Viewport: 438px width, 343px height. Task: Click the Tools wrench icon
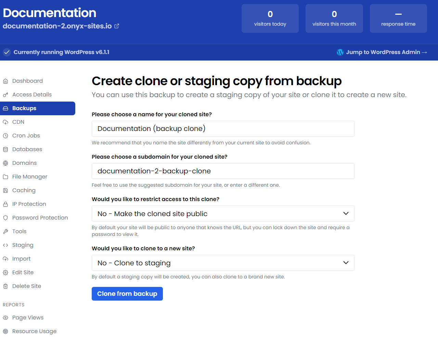pyautogui.click(x=5, y=232)
